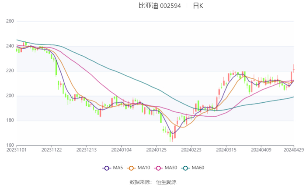Select the 20240409 date tick label
This screenshot has width=306, height=185.
[x=261, y=149]
